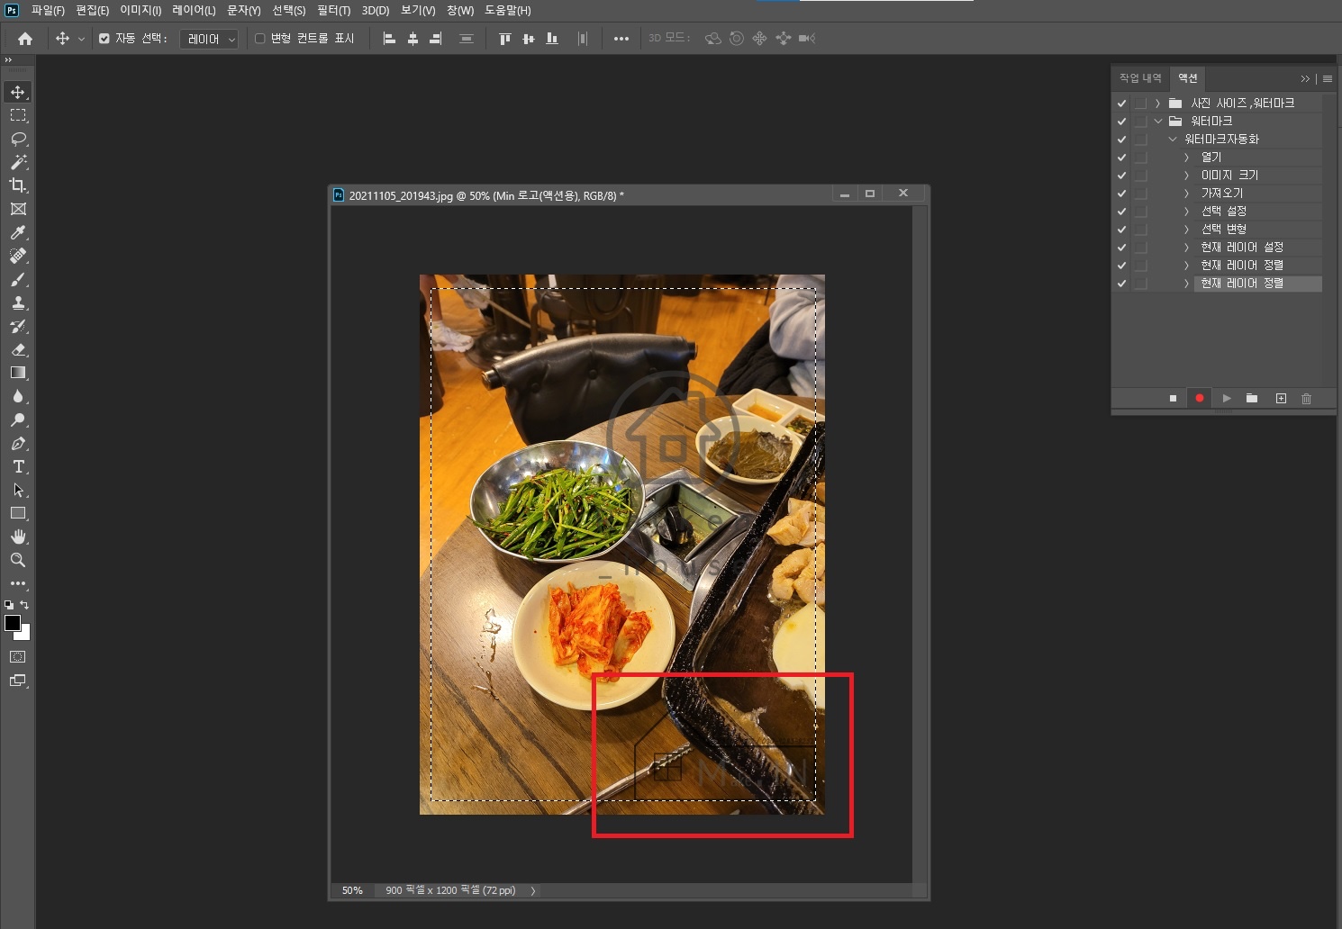The width and height of the screenshot is (1342, 929).
Task: Expand the 열기 step details
Action: pyautogui.click(x=1186, y=158)
